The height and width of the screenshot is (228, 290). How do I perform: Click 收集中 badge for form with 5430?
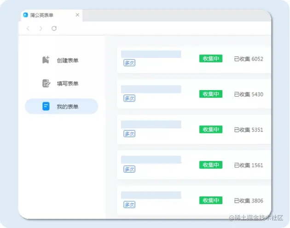211,94
